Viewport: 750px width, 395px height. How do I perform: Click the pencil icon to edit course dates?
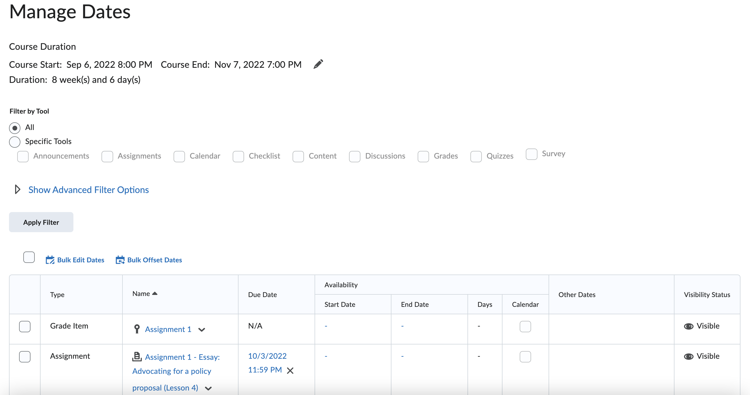[x=319, y=64]
